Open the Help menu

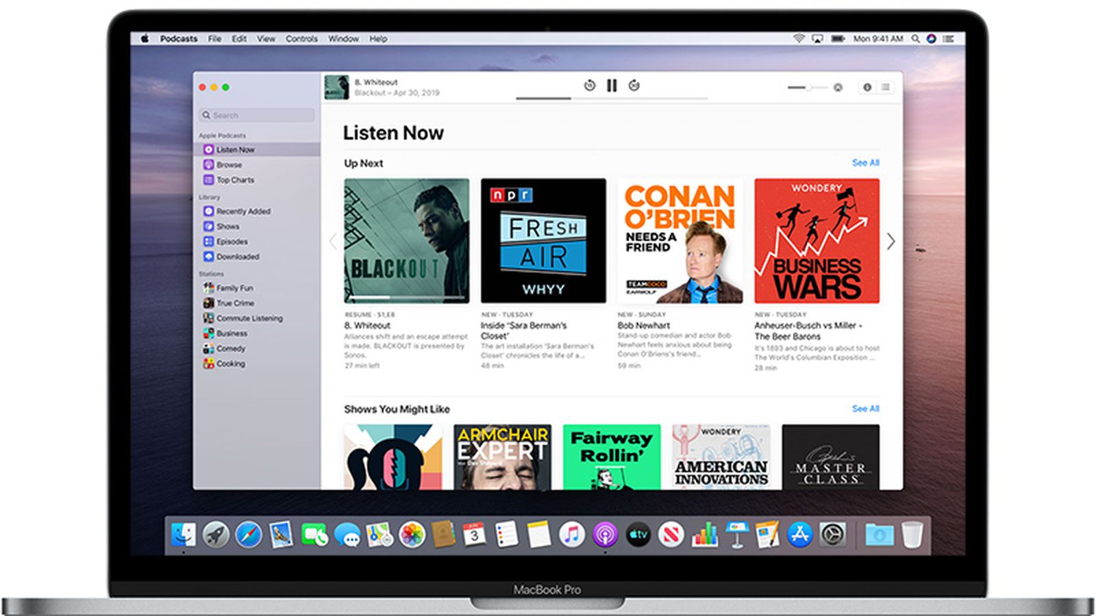pos(378,39)
